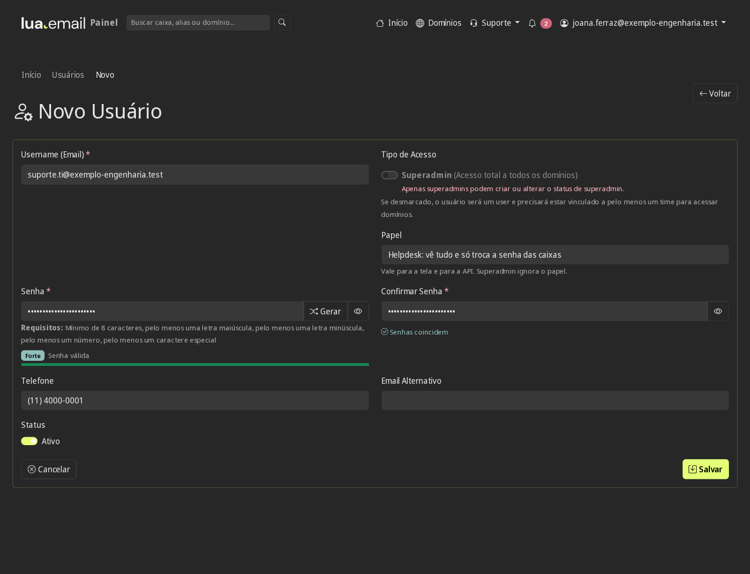Image resolution: width=750 pixels, height=574 pixels.
Task: Show the Senha field password with eye icon
Action: tap(358, 311)
